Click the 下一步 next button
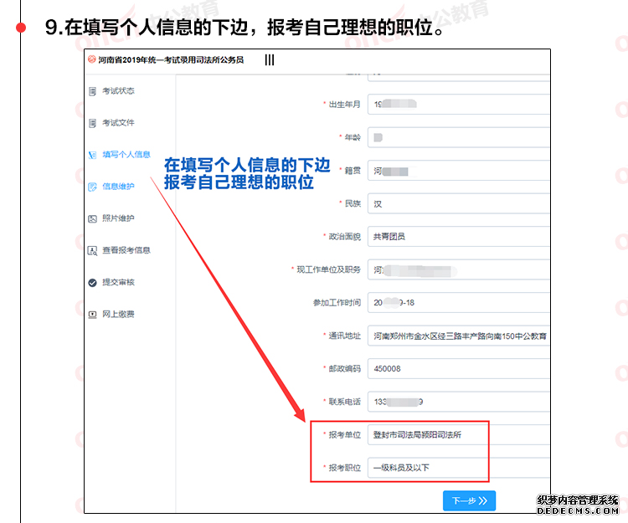628x523 pixels. (x=470, y=500)
